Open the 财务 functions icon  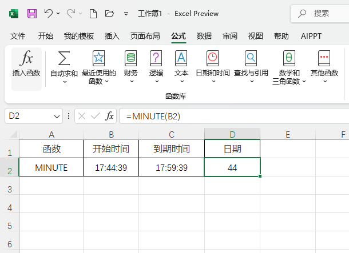click(x=131, y=58)
